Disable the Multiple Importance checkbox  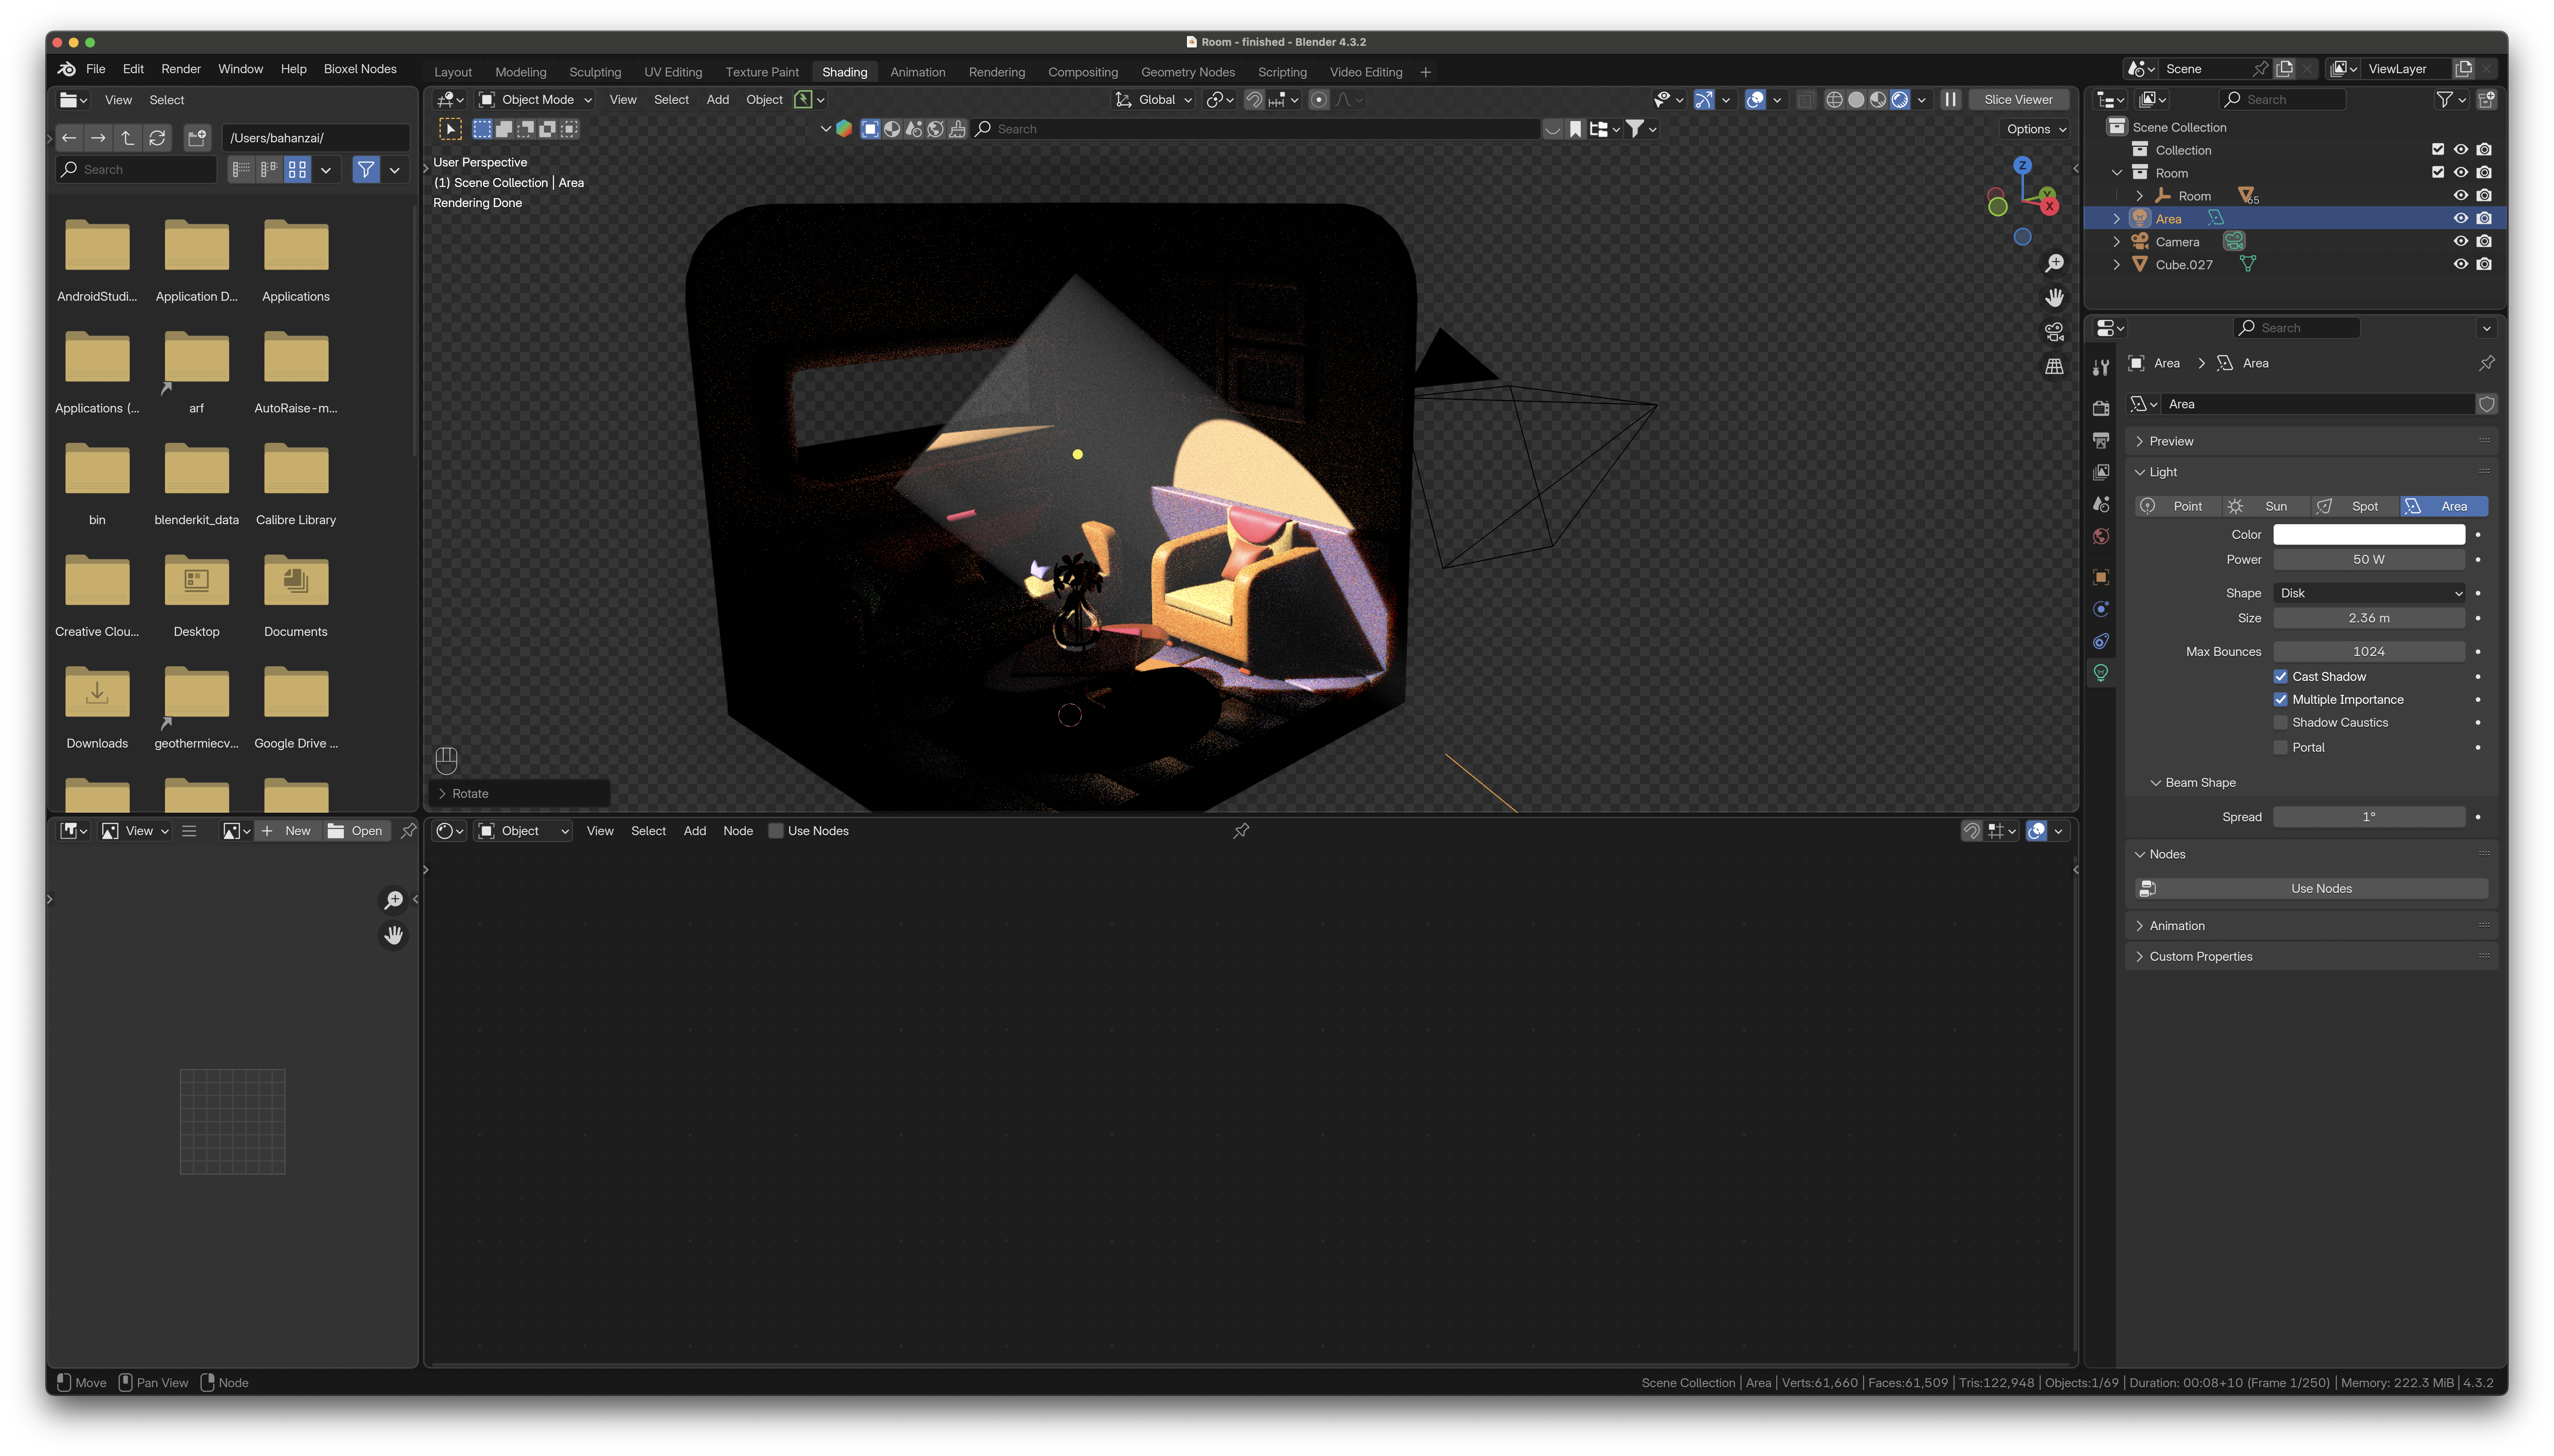click(2281, 700)
